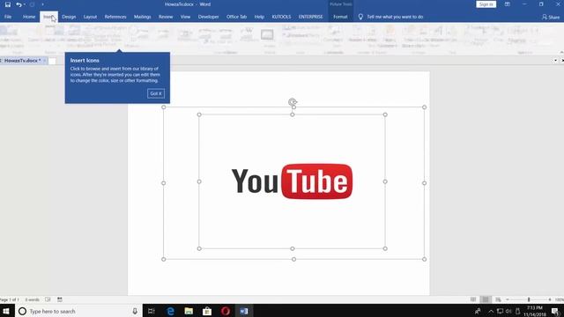The image size is (564, 317).
Task: Switch to Web Layout view
Action: click(x=498, y=299)
